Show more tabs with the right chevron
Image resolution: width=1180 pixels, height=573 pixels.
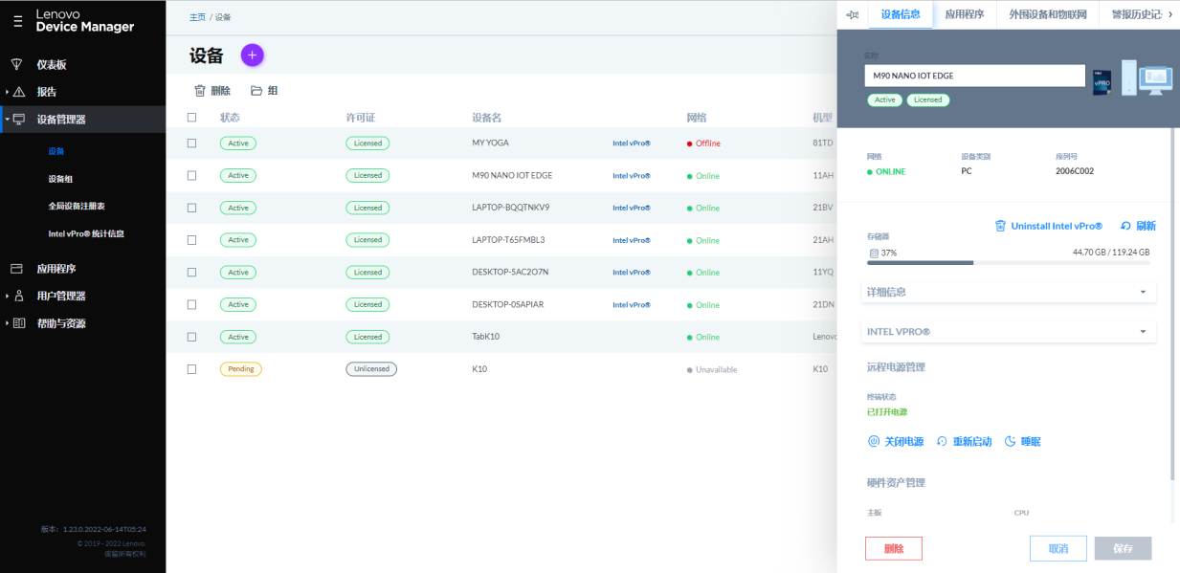1170,14
